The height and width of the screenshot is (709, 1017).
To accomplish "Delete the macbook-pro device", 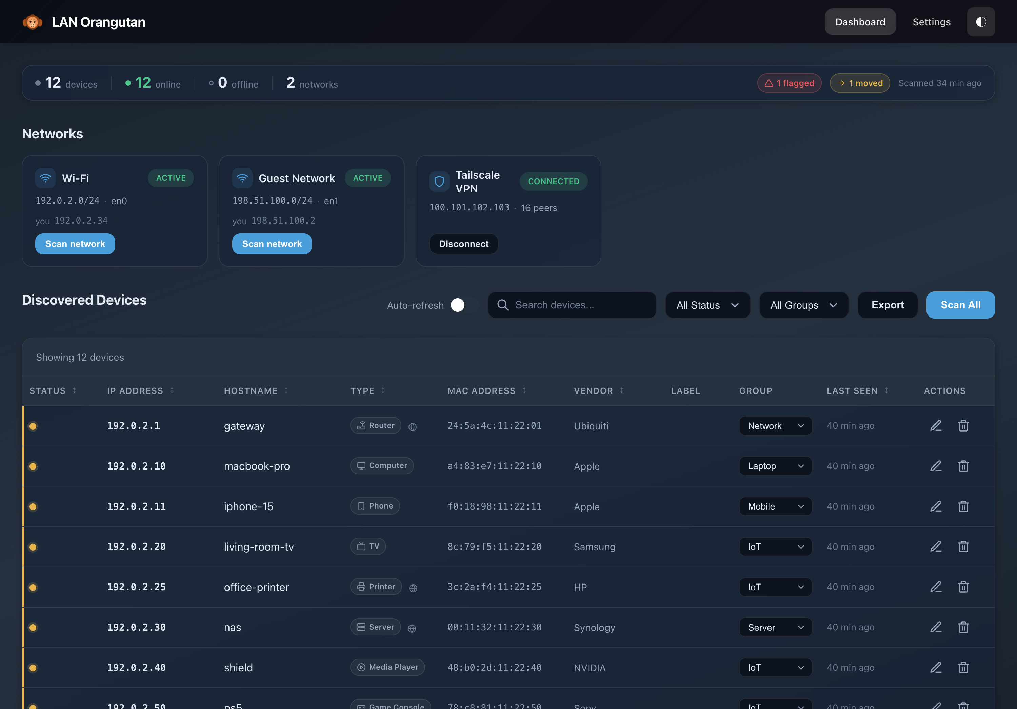I will 963,466.
